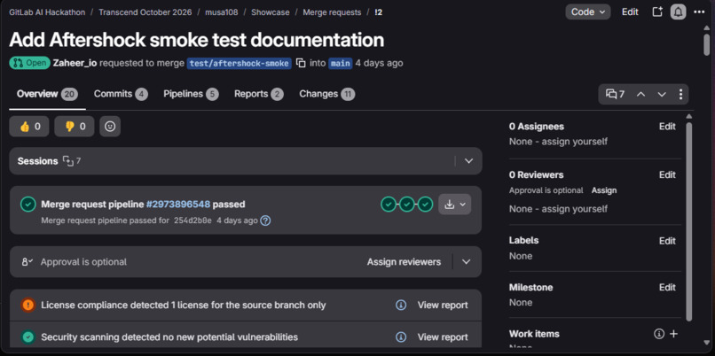Screen dimensions: 715x356
Task: Jump to next thread with down chevron
Action: point(662,94)
